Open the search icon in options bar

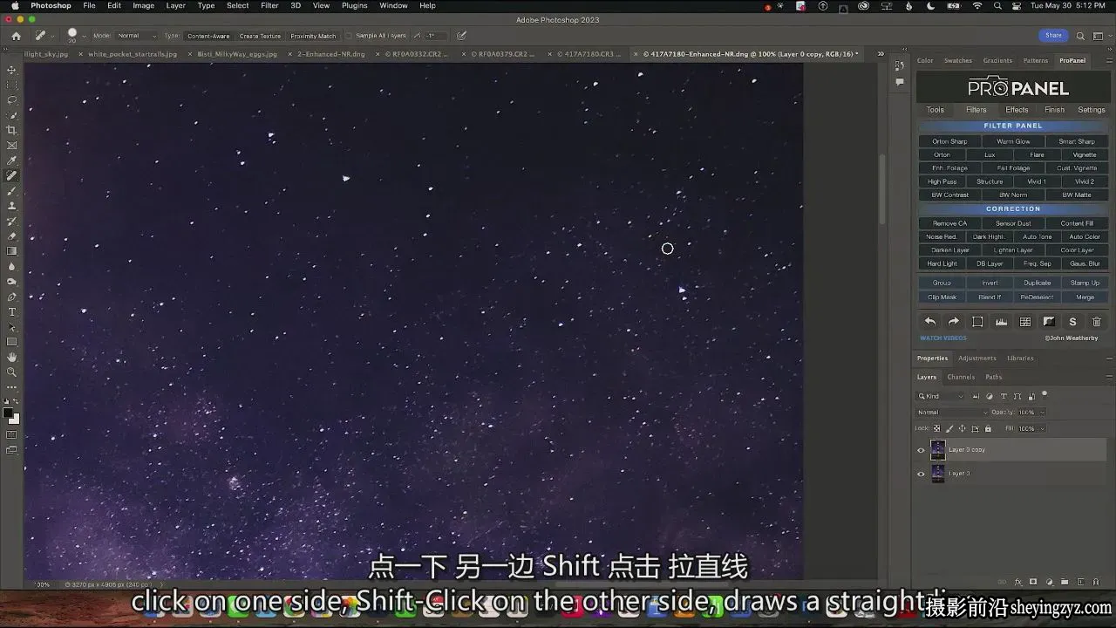(x=1080, y=36)
